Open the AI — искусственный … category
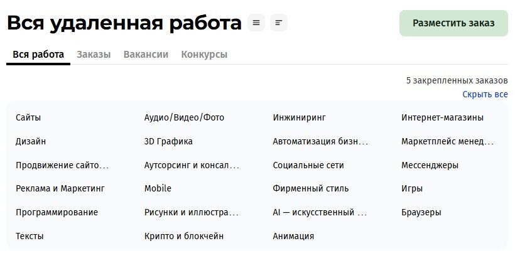515x263 pixels. point(320,212)
